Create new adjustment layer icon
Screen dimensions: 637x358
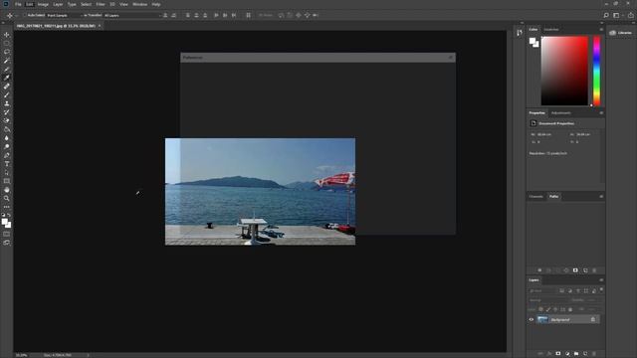coord(567,354)
